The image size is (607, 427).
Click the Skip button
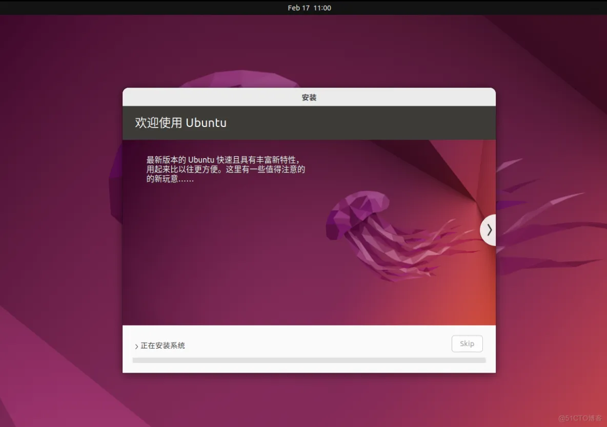[467, 344]
